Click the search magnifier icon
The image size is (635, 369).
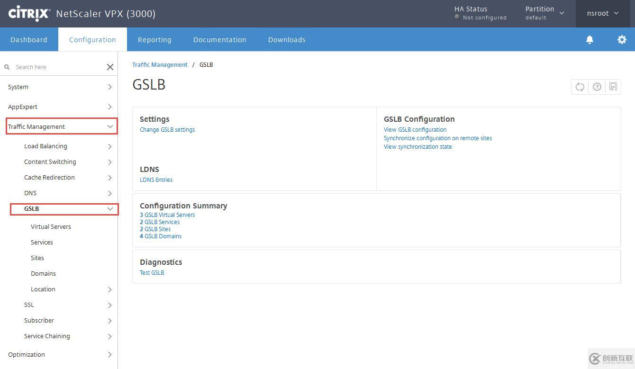(7, 67)
